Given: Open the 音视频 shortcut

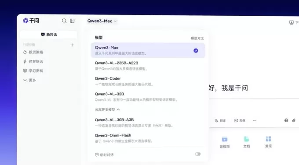Looking at the screenshot, I should point(225,142).
